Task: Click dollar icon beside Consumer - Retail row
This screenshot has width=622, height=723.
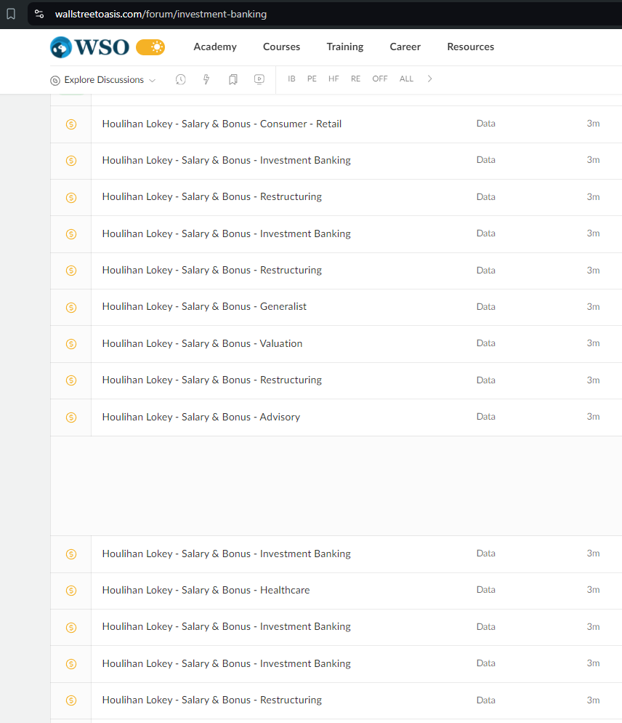Action: [x=71, y=124]
